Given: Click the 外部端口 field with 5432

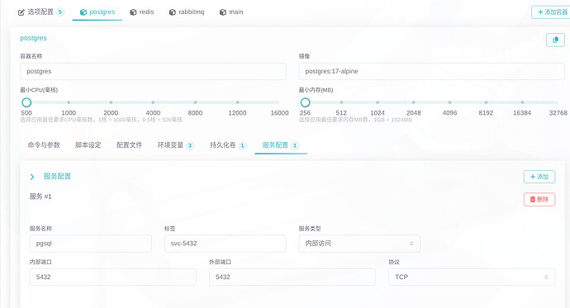Looking at the screenshot, I should click(292, 277).
